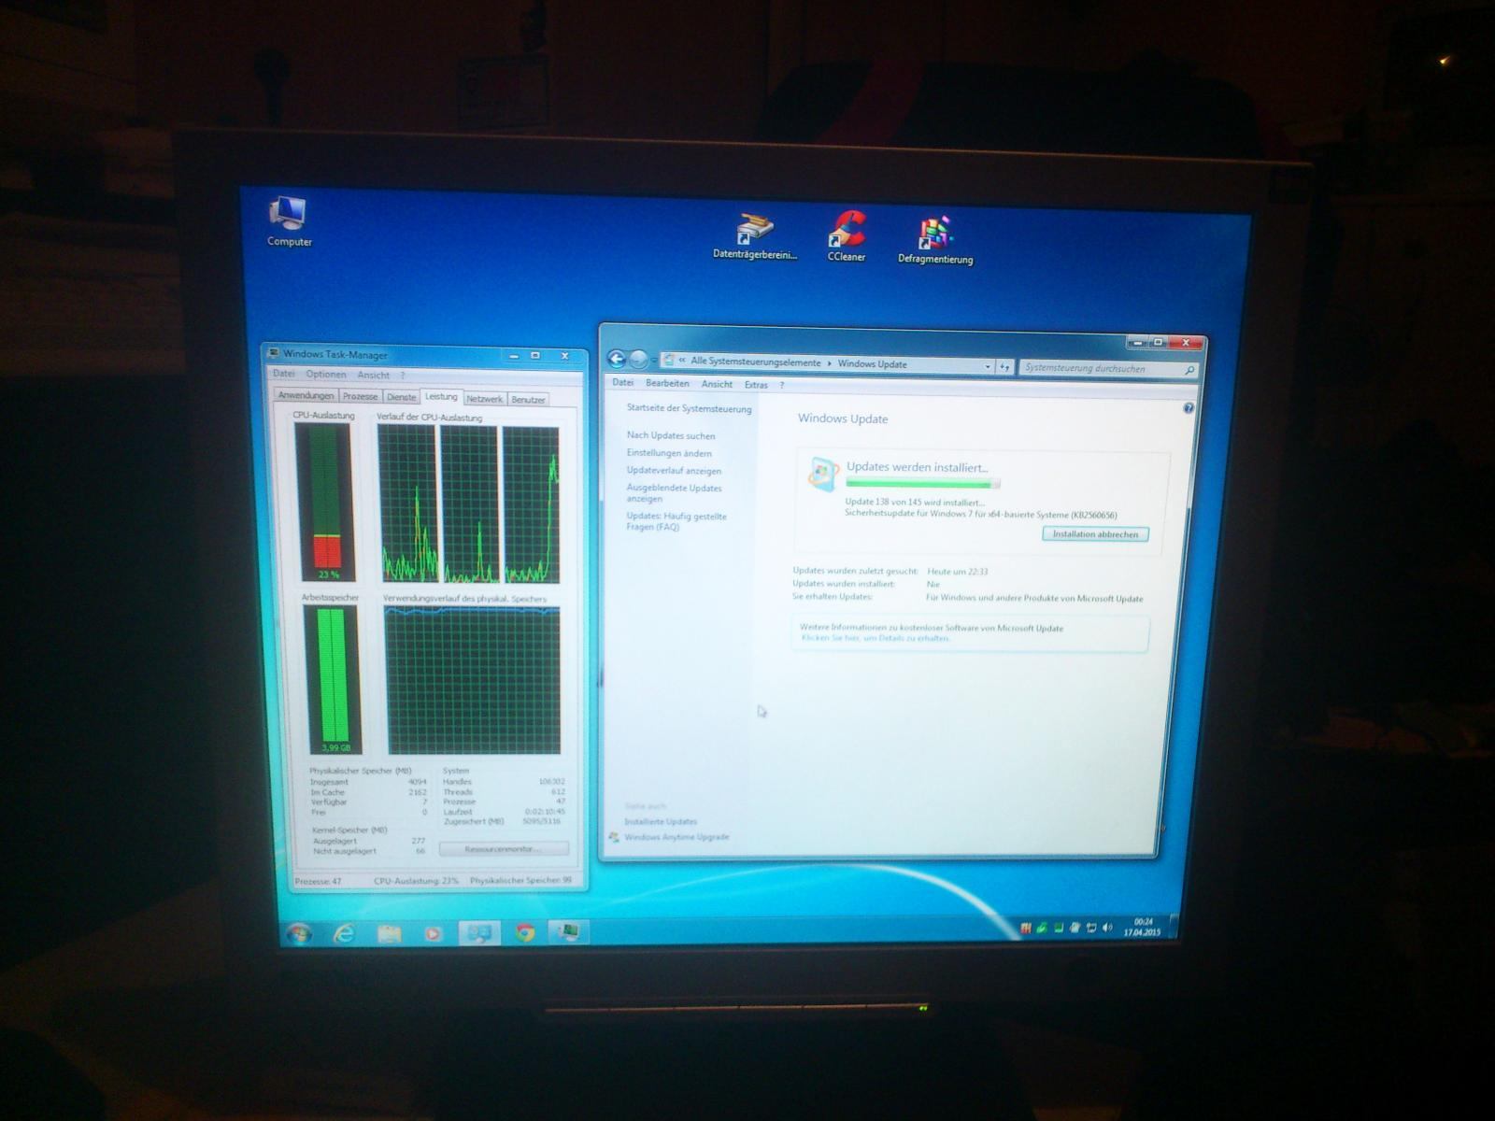The width and height of the screenshot is (1495, 1121).
Task: Click the refresh button beside the address bar
Action: coord(1005,367)
